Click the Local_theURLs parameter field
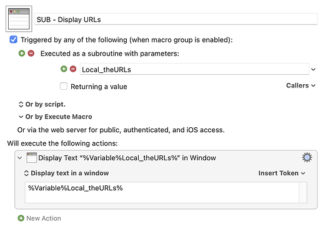Image resolution: width=323 pixels, height=227 pixels. 194,69
